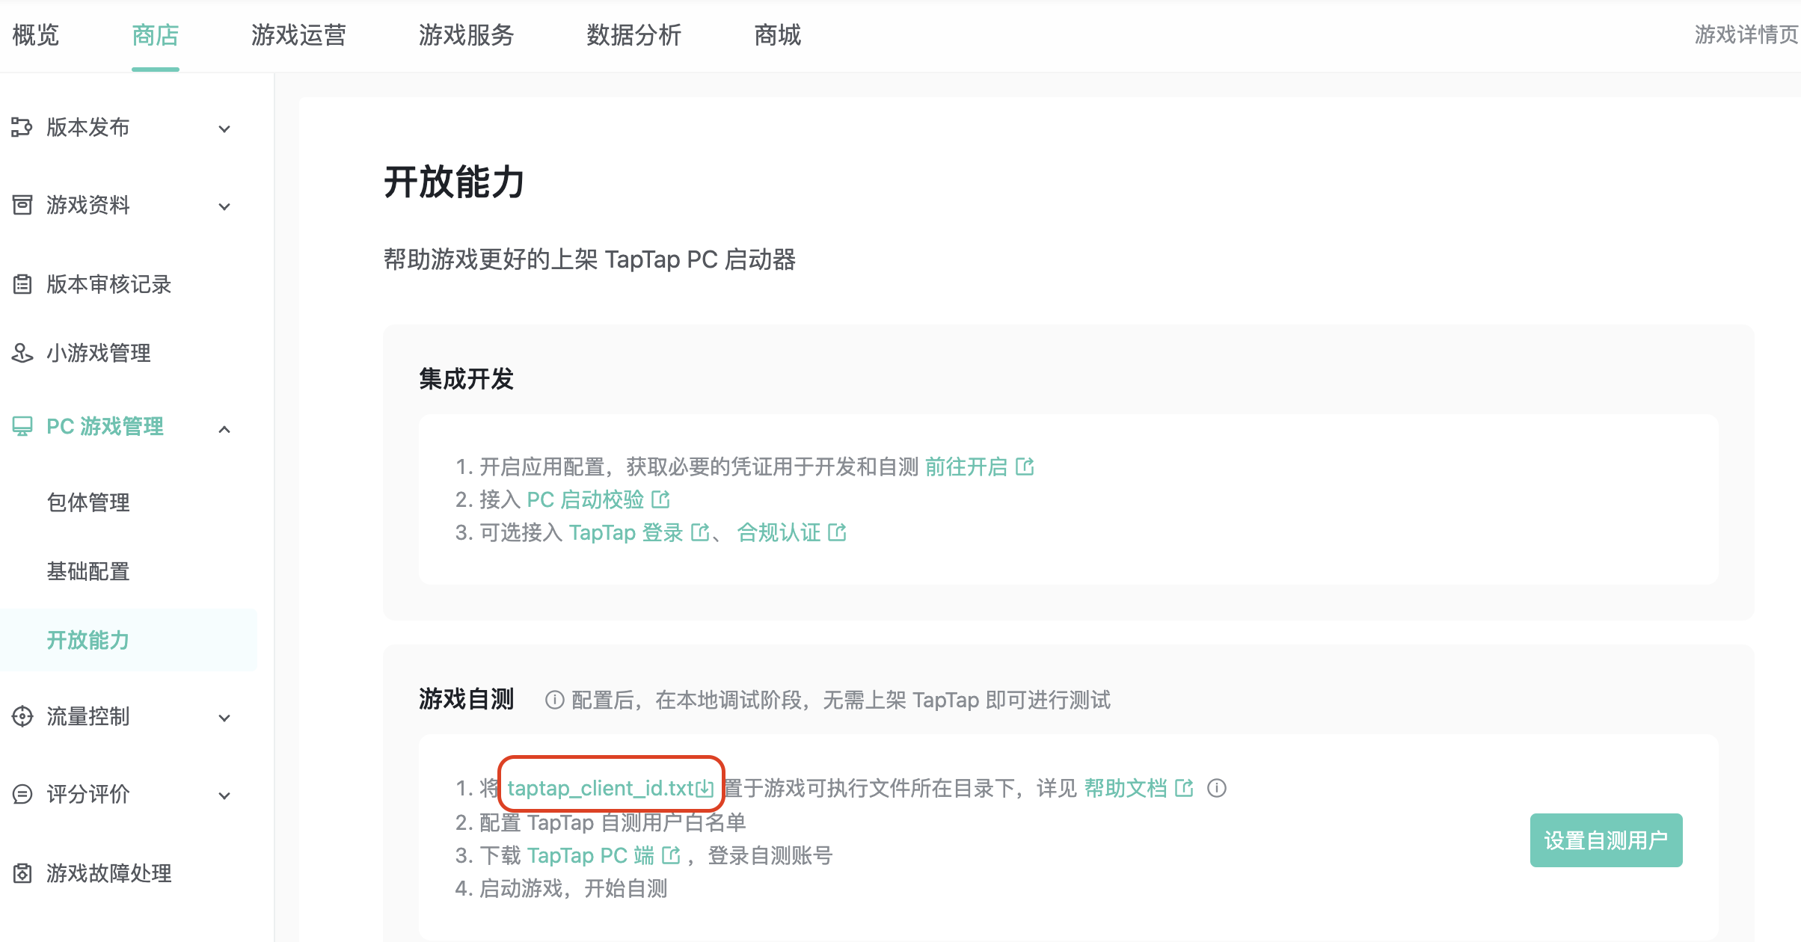The height and width of the screenshot is (942, 1801).
Task: Click the 流量控制 target icon
Action: coord(22,716)
